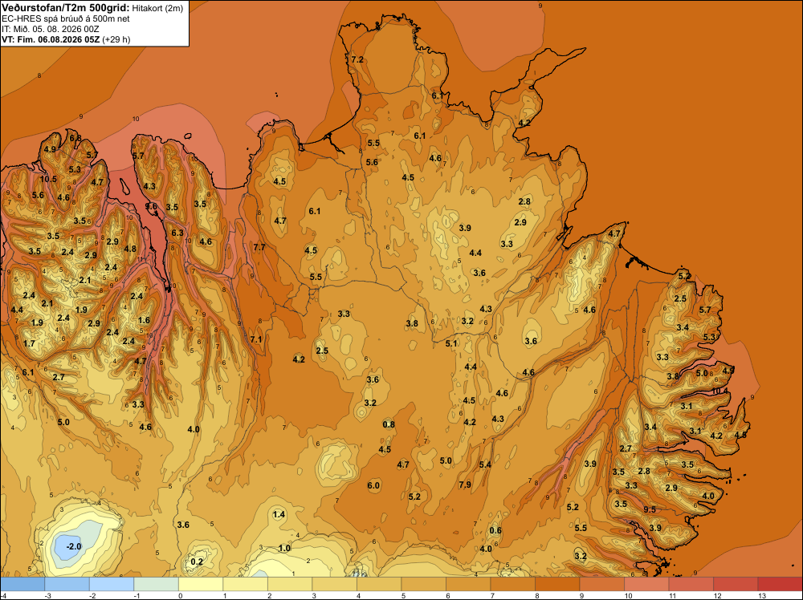Click the 7.9 temperature label

click(465, 484)
